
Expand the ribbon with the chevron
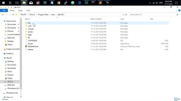(176, 10)
